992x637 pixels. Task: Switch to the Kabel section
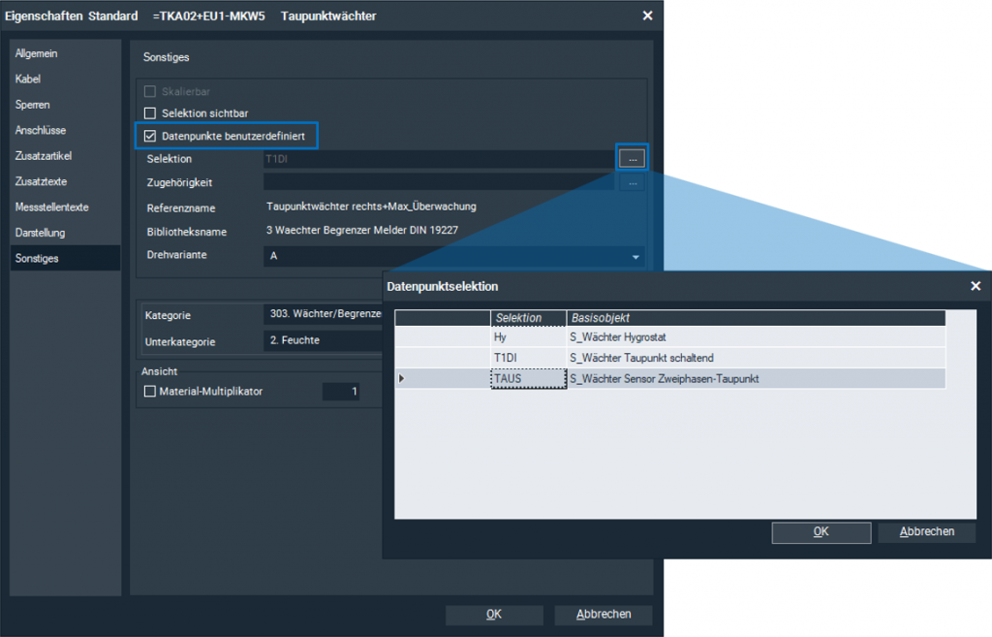[x=36, y=80]
